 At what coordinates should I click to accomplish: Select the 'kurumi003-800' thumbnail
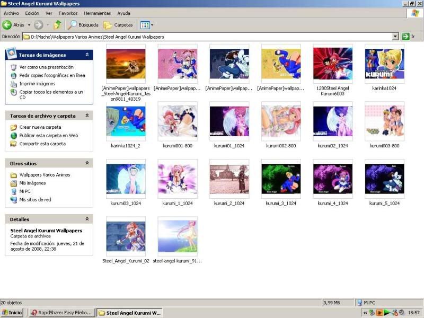click(x=385, y=121)
